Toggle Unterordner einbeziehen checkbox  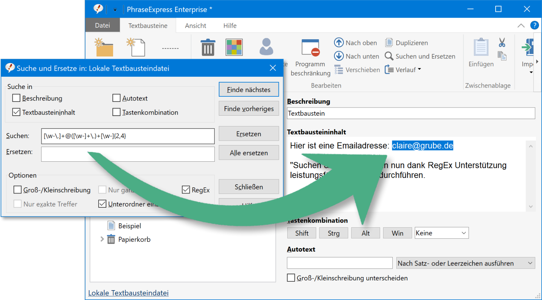pyautogui.click(x=102, y=204)
